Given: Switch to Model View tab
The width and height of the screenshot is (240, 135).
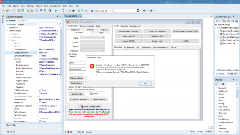Looking at the screenshot, I should pyautogui.click(x=233, y=74).
